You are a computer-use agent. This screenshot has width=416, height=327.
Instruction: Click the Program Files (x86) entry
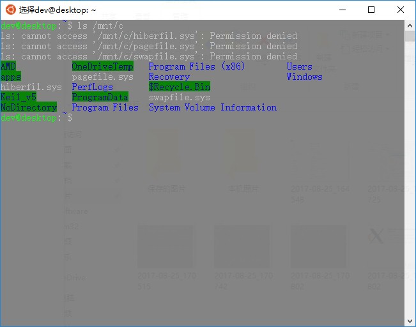point(196,66)
